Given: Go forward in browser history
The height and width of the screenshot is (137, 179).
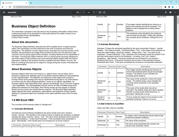Looking at the screenshot, I should tap(6, 7).
